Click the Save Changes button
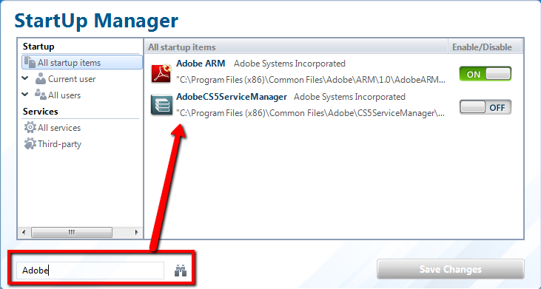 [451, 269]
